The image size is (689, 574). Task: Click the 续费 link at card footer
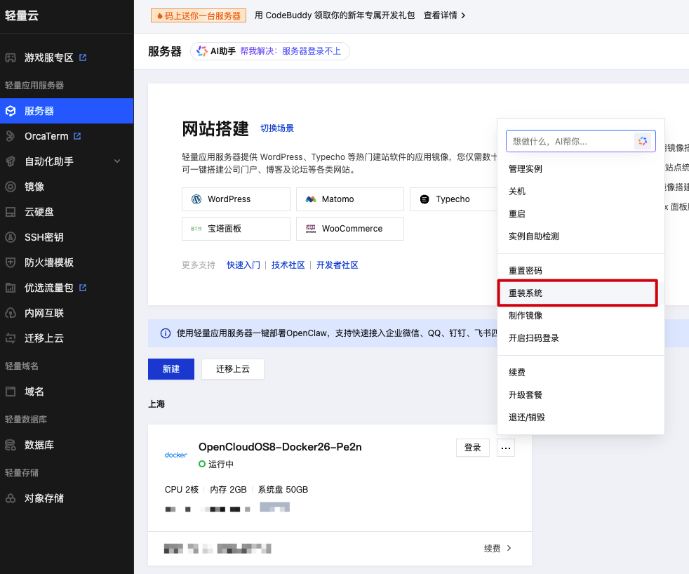(x=492, y=548)
